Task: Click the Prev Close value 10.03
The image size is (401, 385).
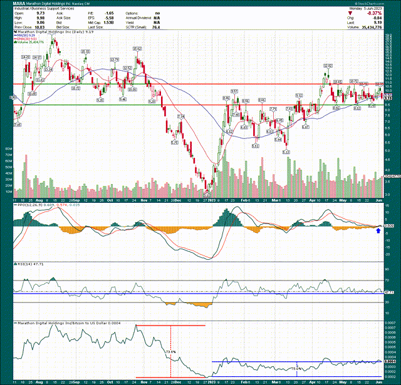Action: pos(39,27)
